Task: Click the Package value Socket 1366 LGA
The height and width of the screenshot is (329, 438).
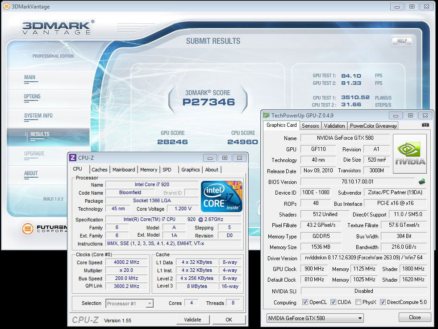Action: (152, 200)
